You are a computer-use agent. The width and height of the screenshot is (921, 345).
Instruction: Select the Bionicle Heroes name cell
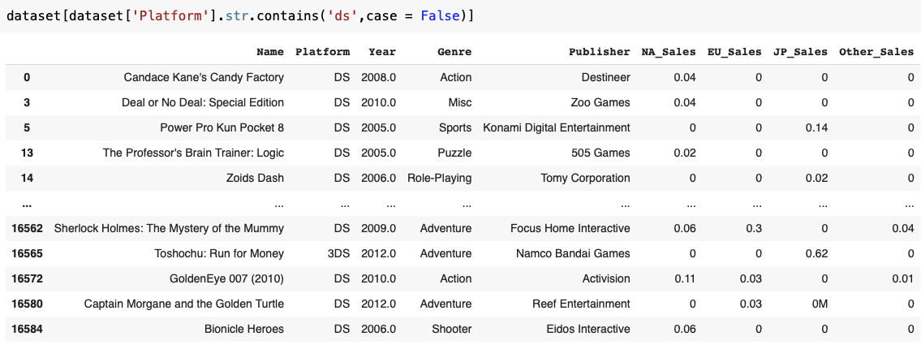244,329
